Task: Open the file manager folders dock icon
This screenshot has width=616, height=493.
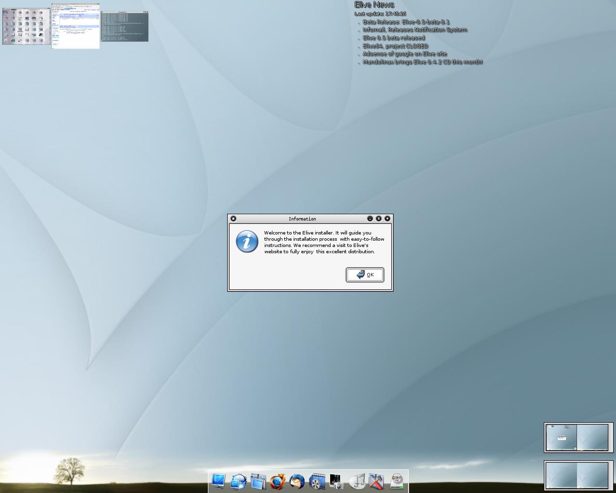Action: click(258, 481)
